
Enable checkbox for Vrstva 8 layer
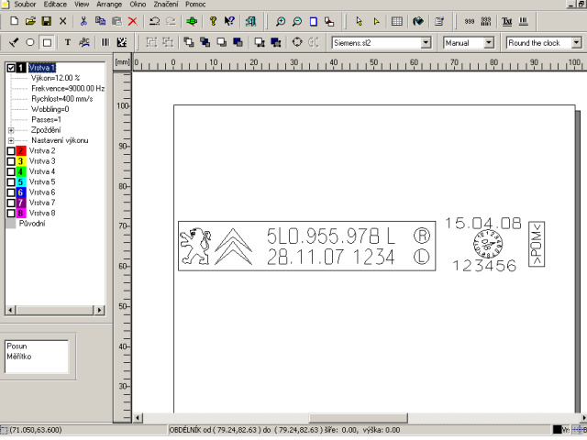click(11, 214)
